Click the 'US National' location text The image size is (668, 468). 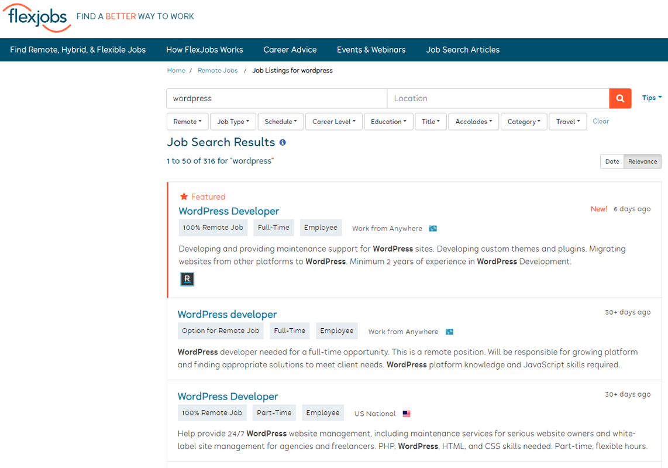click(375, 414)
